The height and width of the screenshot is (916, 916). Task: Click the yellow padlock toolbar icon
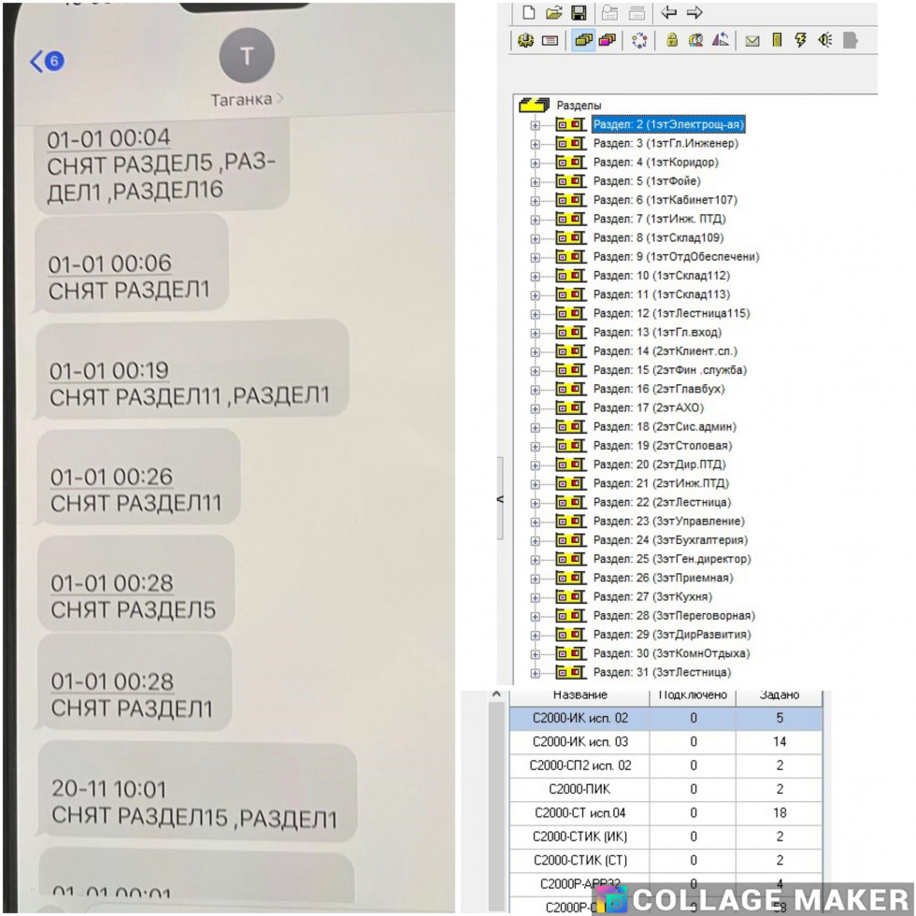pos(671,40)
